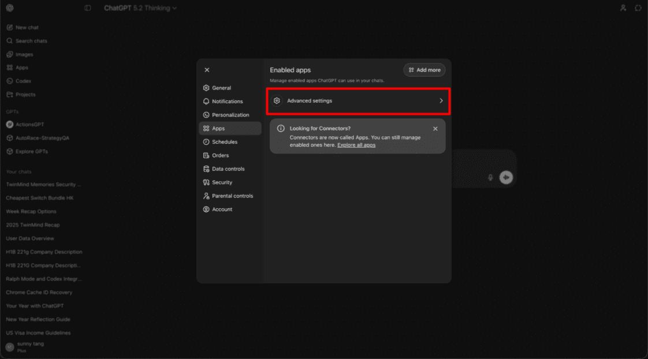The image size is (648, 359).
Task: Open AutoRace-StrategyQA GPT
Action: (38, 137)
